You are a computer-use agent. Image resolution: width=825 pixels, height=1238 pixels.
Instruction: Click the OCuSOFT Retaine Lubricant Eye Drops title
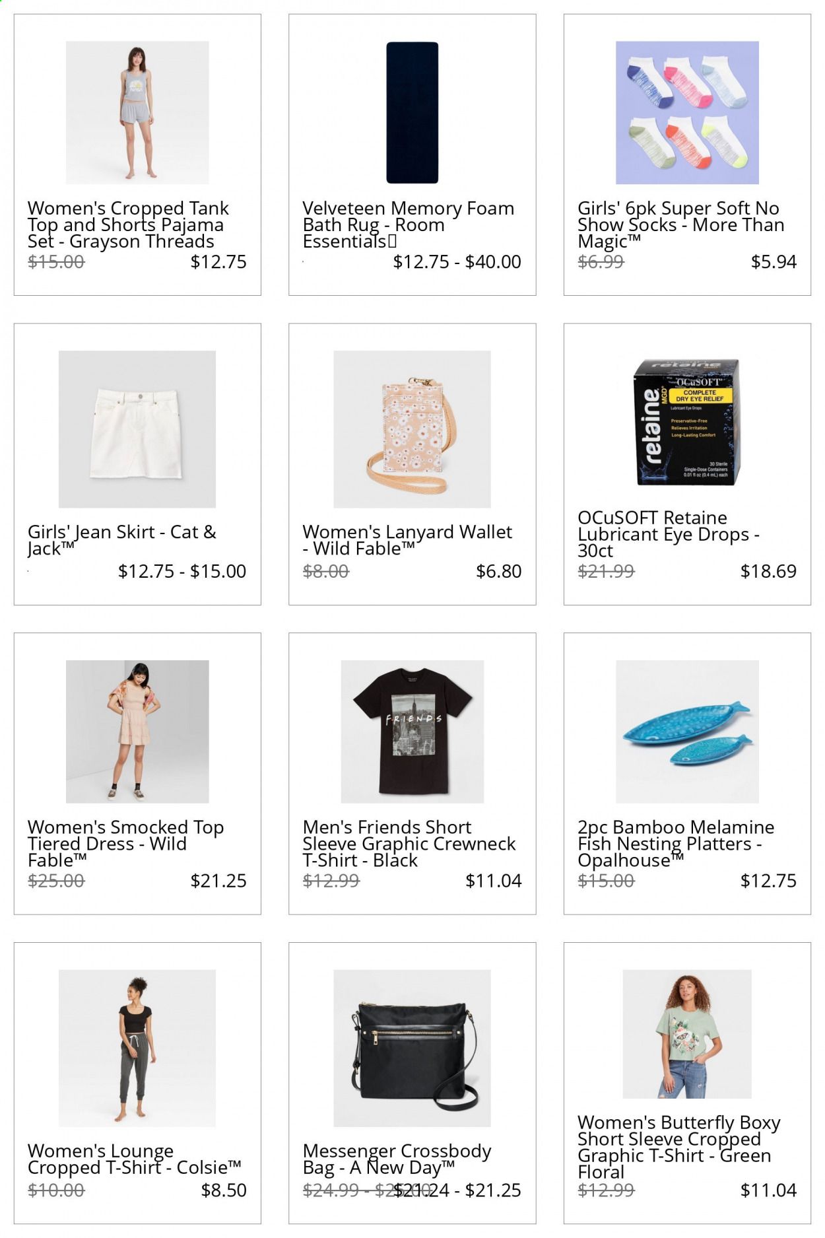(x=669, y=533)
